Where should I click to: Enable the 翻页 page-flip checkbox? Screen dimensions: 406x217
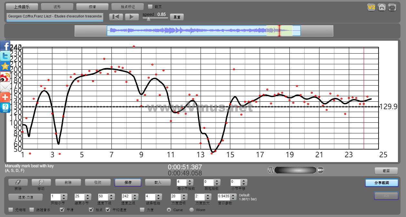[x=150, y=6]
